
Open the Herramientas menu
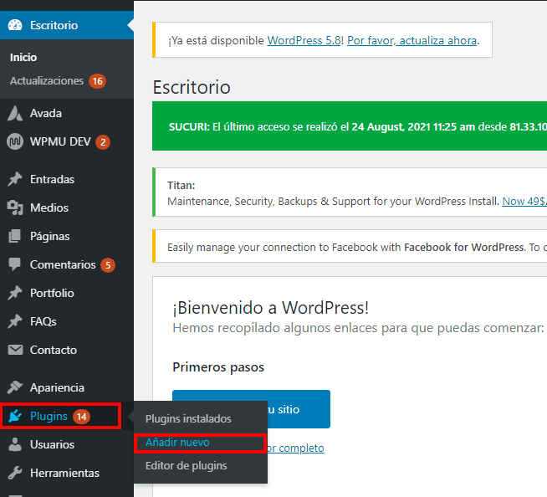point(67,473)
